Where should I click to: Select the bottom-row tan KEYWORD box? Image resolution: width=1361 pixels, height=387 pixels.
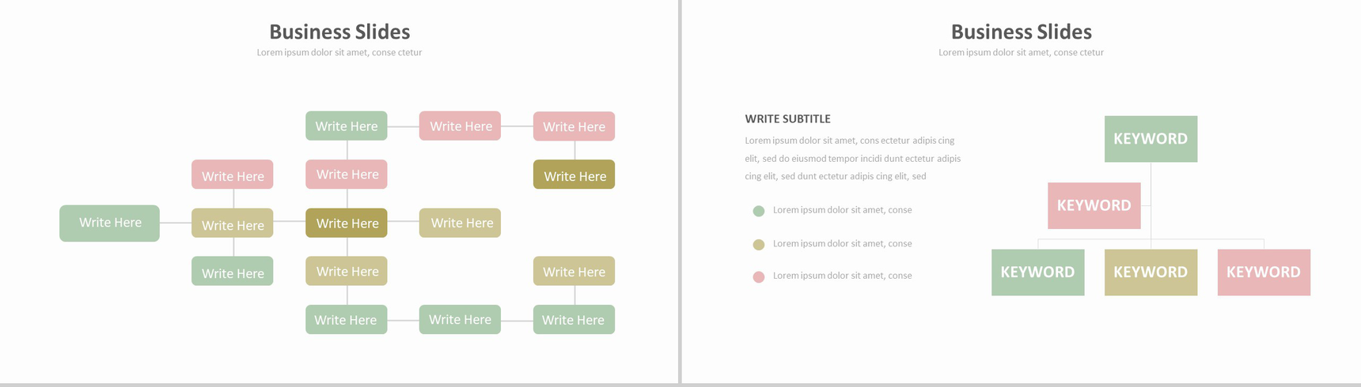click(x=1151, y=272)
